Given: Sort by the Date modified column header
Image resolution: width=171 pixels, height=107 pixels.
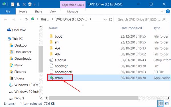Looking at the screenshot, I should click(131, 28).
